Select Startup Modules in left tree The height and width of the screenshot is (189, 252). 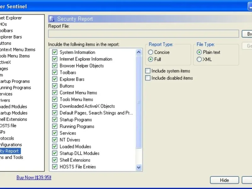[x=14, y=113]
